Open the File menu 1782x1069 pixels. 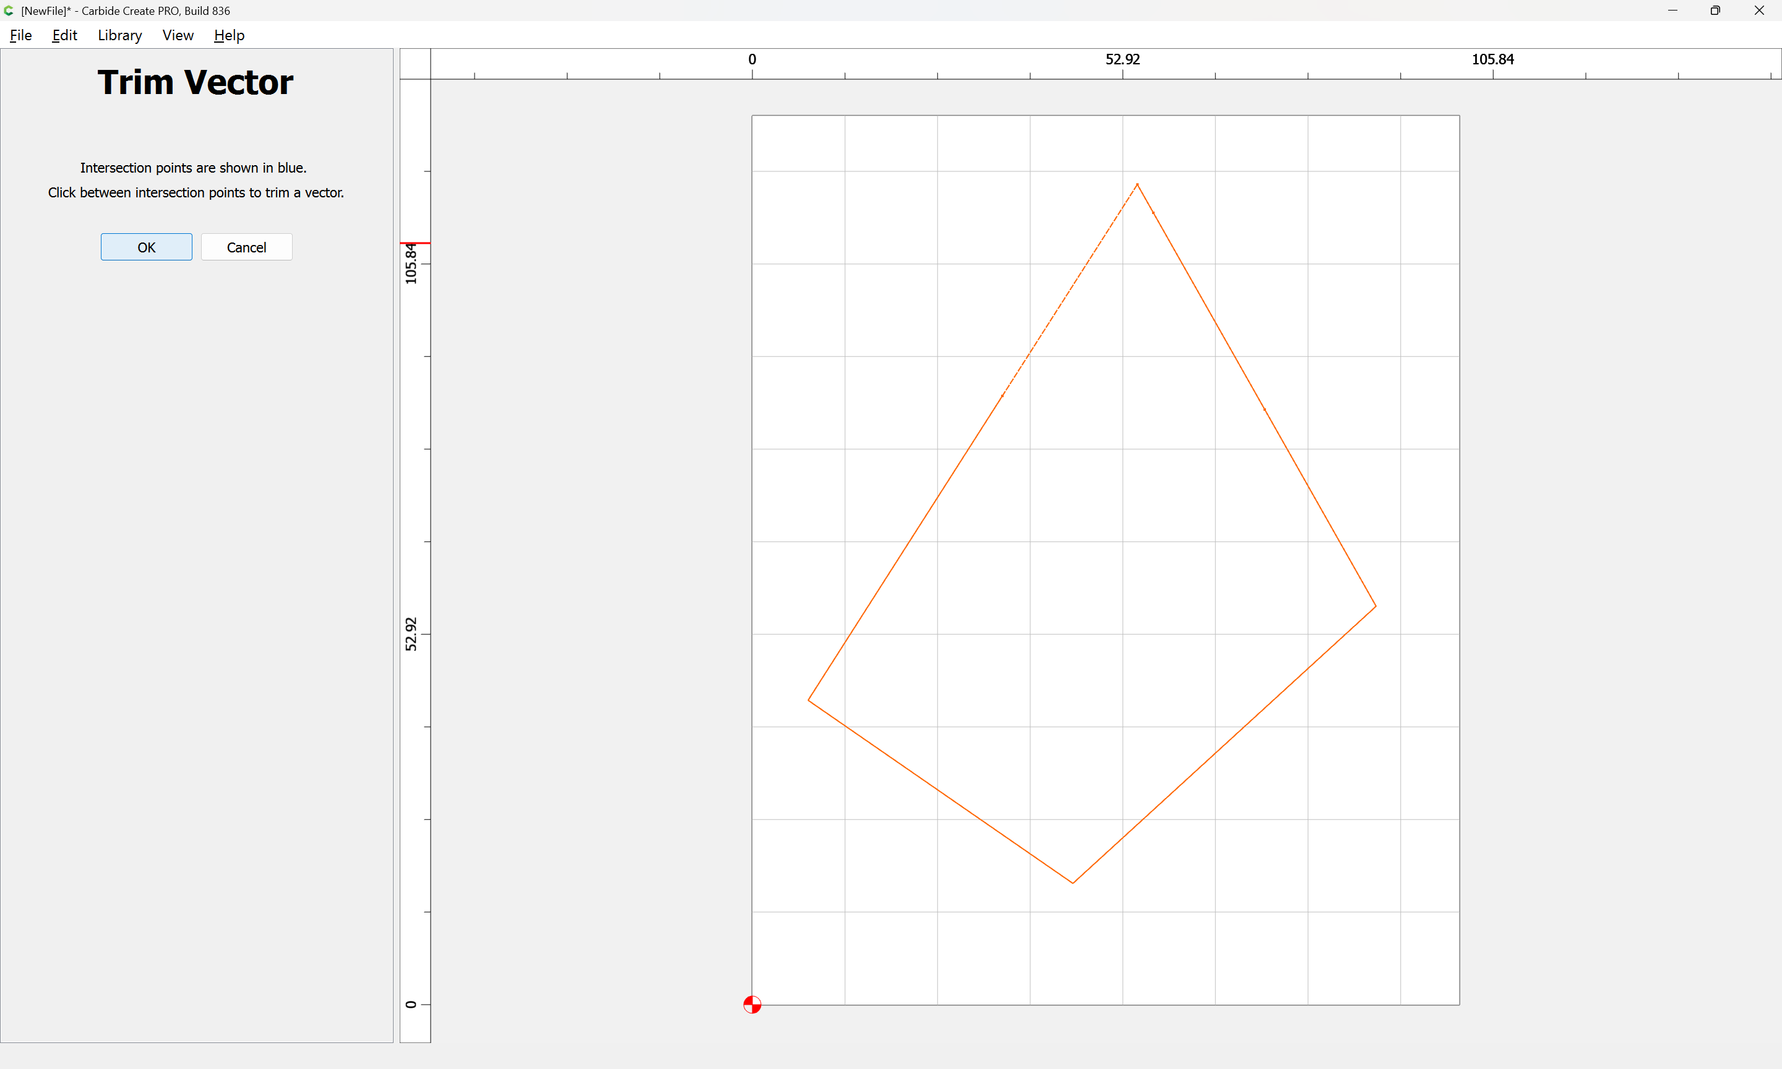pos(20,35)
